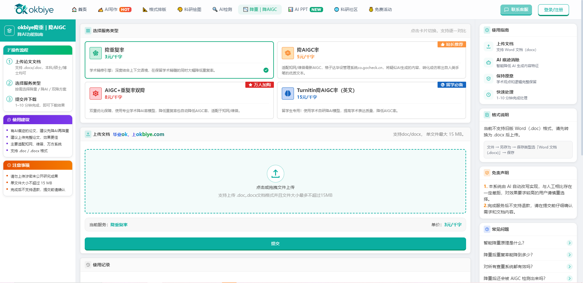The width and height of the screenshot is (583, 283).
Task: Select the 降重复率 service card
Action: click(x=179, y=60)
